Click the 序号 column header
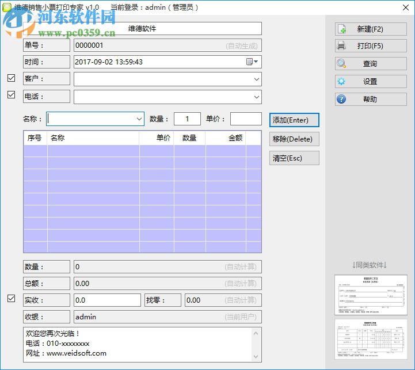This screenshot has height=370, width=415. (x=35, y=138)
